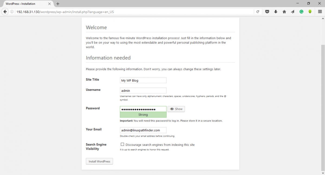Screen dimensions: 325x175
Task: Open site information icon in address bar
Action: pos(12,12)
